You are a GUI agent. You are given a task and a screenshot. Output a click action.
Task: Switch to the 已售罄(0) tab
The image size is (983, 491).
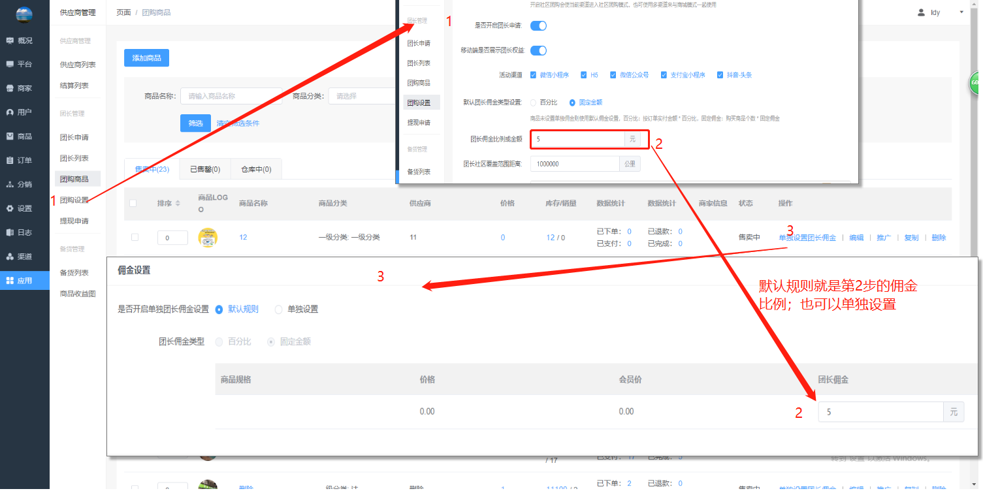[x=204, y=169]
